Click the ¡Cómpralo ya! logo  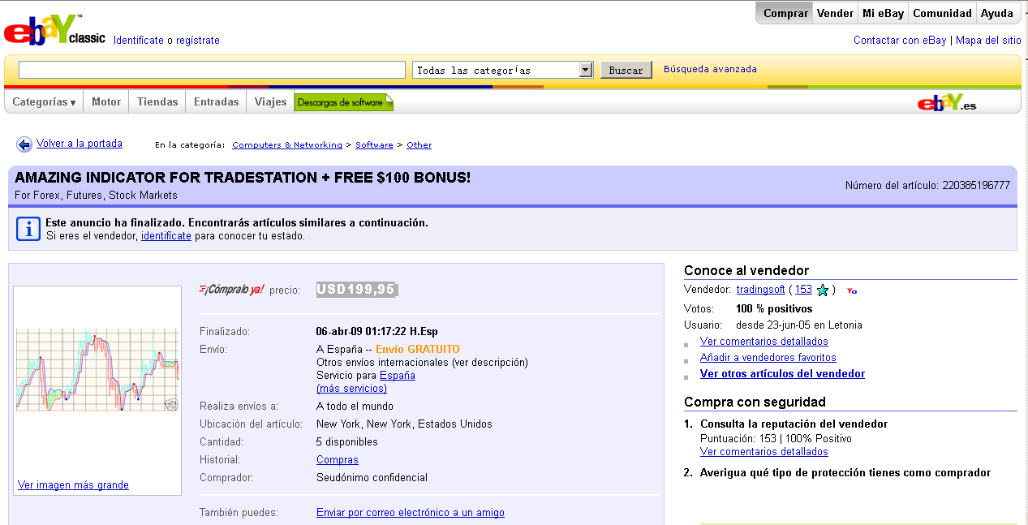pos(231,289)
